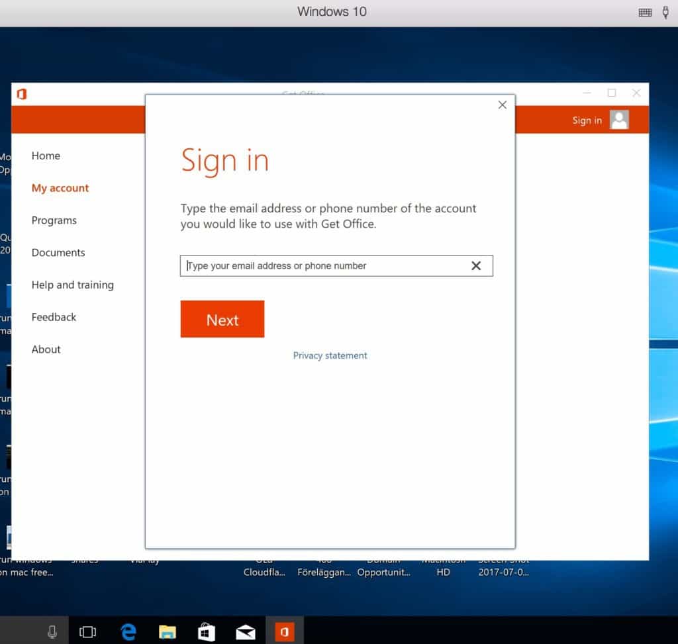
Task: Open Feedback section
Action: 54,317
